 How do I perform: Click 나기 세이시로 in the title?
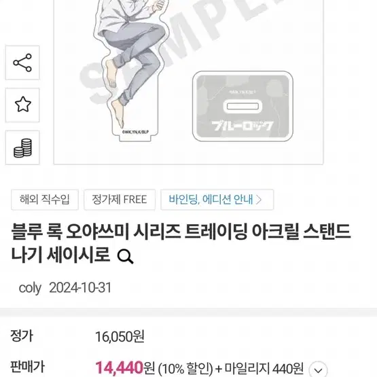(60, 254)
